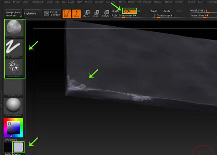Click the Projection Master button

click(12, 14)
